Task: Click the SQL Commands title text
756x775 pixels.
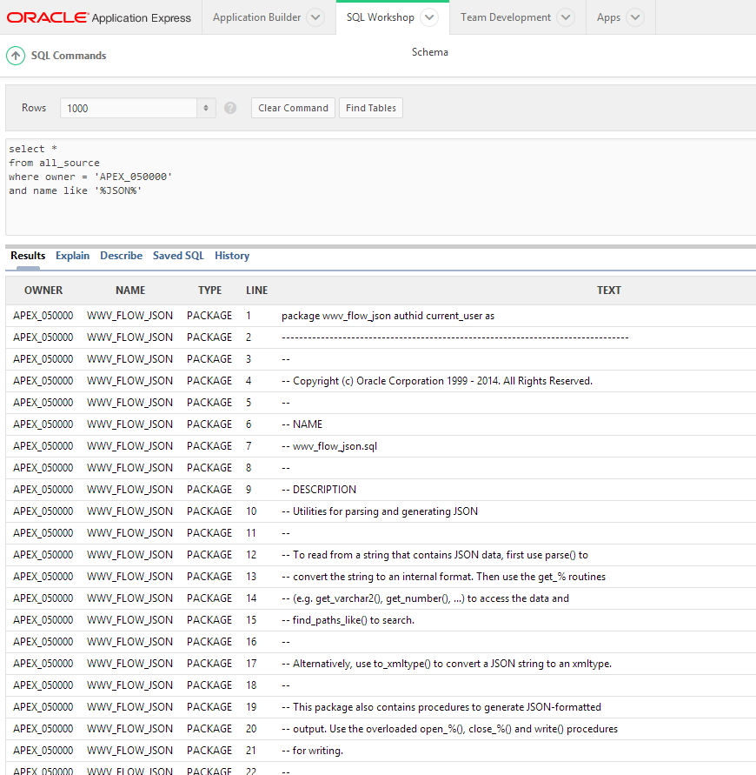Action: pyautogui.click(x=69, y=56)
